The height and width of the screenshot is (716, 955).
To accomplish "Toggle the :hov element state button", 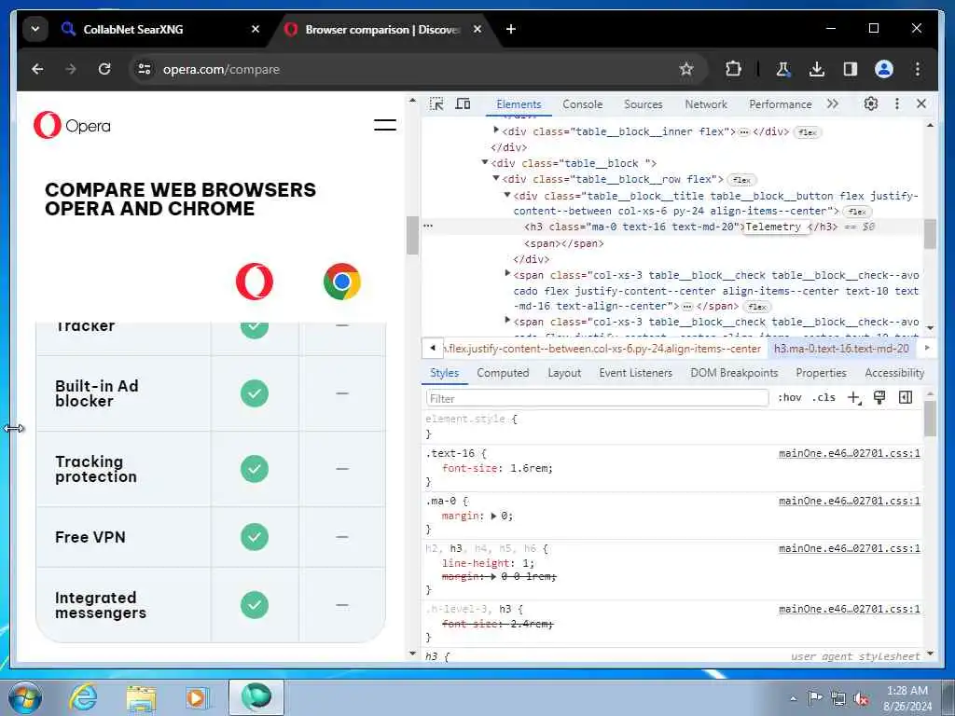I will point(789,397).
